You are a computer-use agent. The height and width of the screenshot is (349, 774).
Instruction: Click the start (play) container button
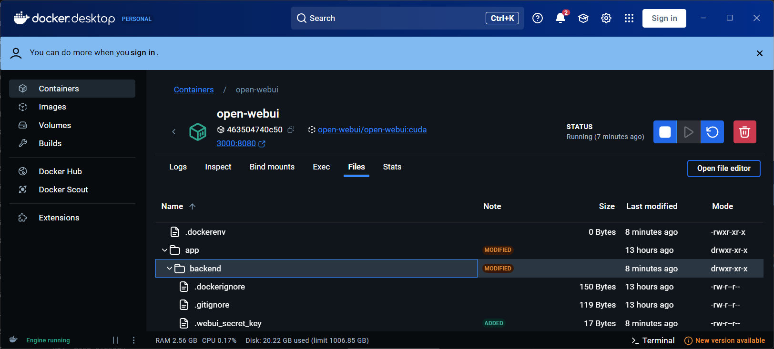689,132
